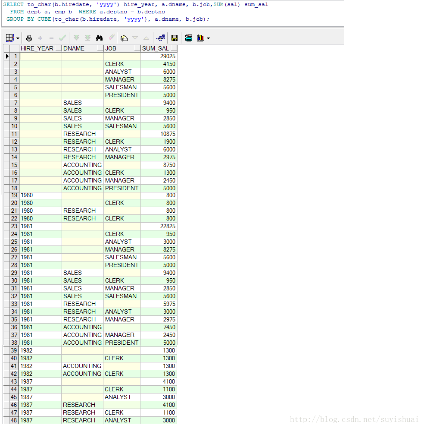Click RESEARCH in row 33
424x428 pixels.
pos(83,304)
